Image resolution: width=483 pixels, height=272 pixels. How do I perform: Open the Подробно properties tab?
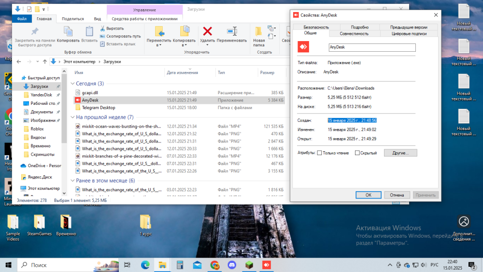pos(359,27)
